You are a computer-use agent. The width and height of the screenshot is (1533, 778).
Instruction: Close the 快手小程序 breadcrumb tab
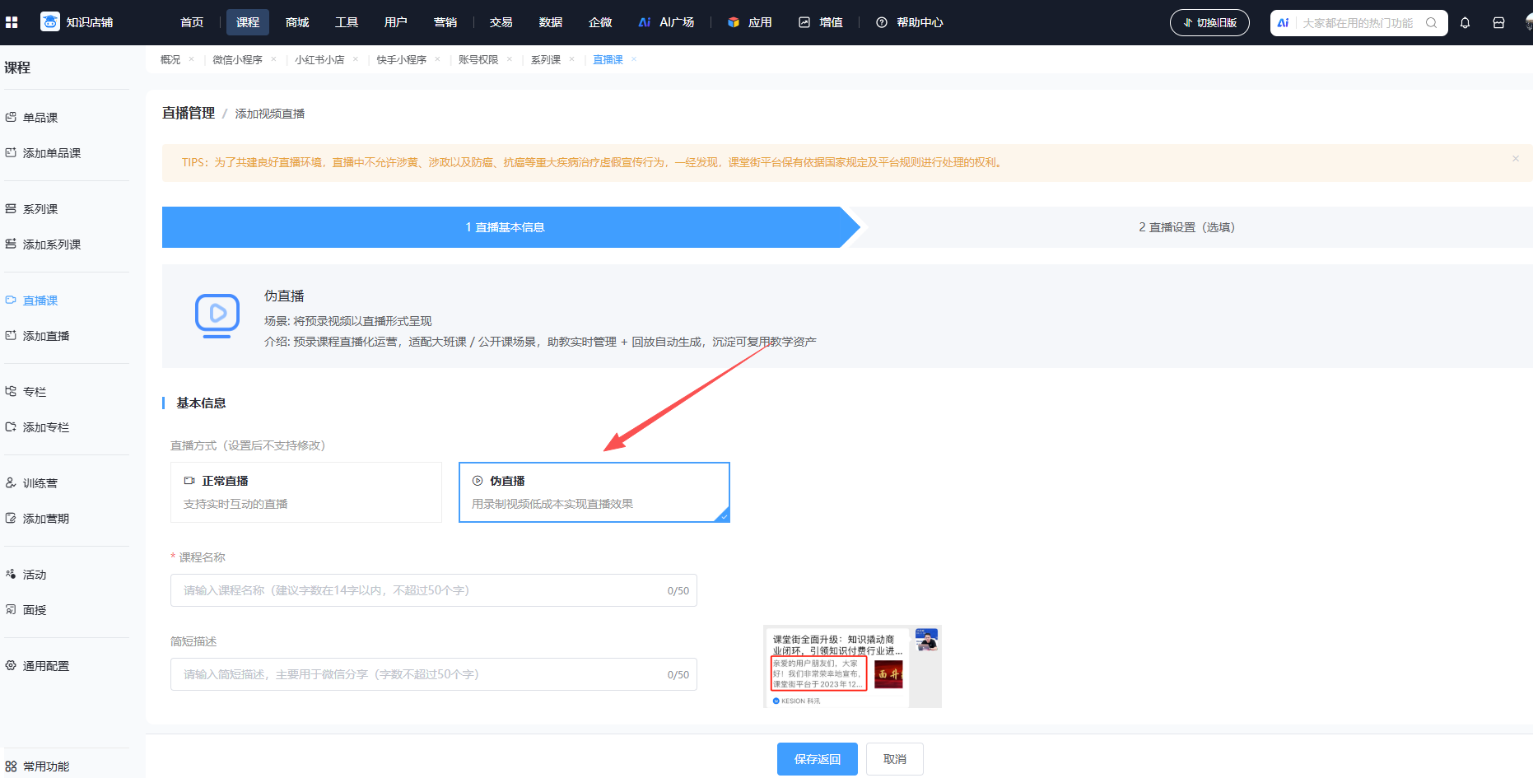coord(438,59)
